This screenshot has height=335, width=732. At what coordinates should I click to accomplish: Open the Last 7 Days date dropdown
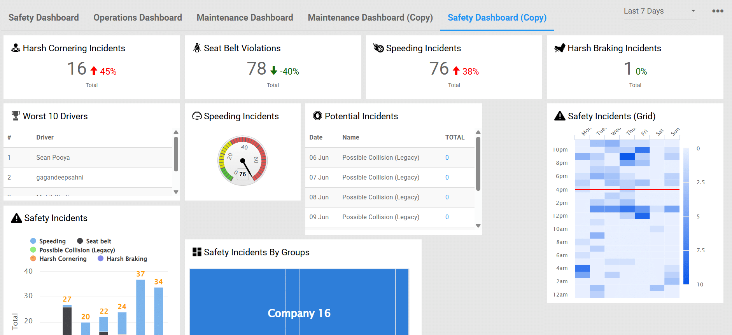click(659, 11)
